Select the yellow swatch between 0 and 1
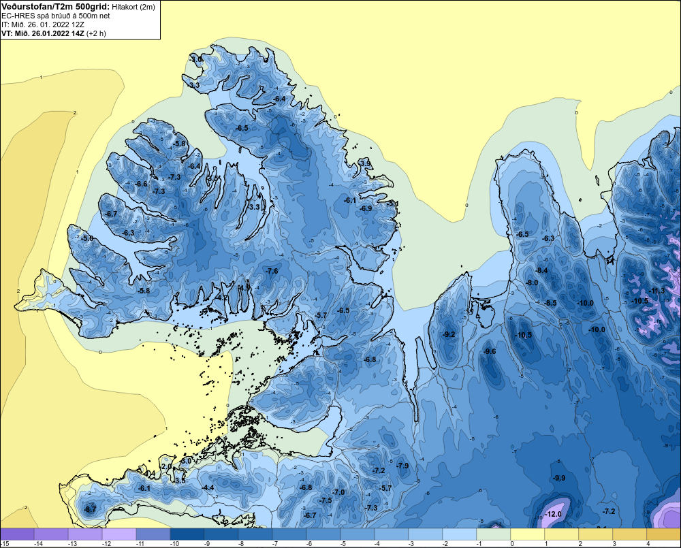This screenshot has width=681, height=548. point(528,534)
